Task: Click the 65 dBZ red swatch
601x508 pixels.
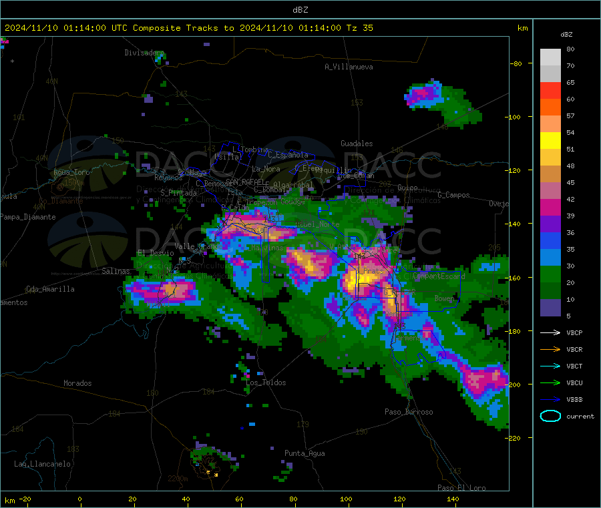Action: 550,90
